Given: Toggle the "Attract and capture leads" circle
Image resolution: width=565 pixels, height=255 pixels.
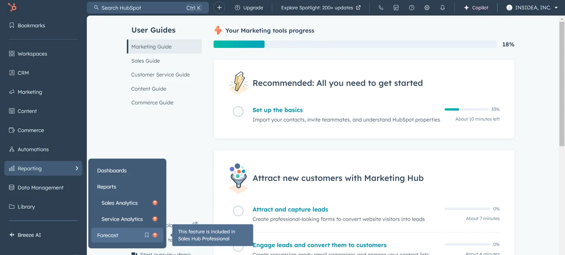Looking at the screenshot, I should [x=238, y=211].
